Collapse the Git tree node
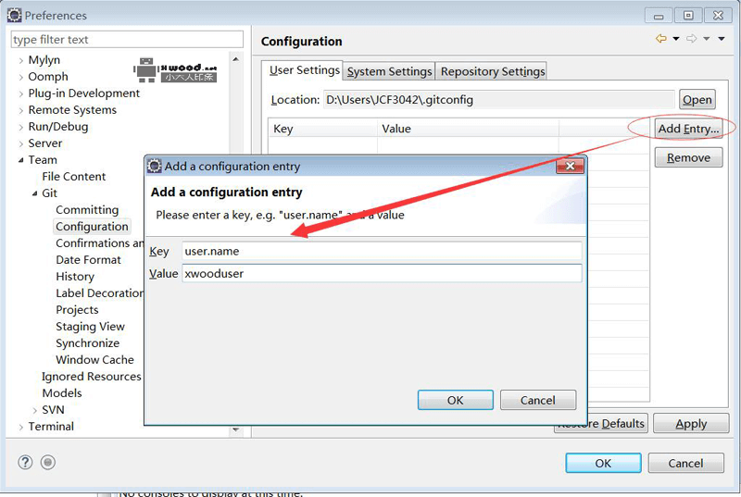Viewport: 741px width, 497px height. pyautogui.click(x=34, y=193)
